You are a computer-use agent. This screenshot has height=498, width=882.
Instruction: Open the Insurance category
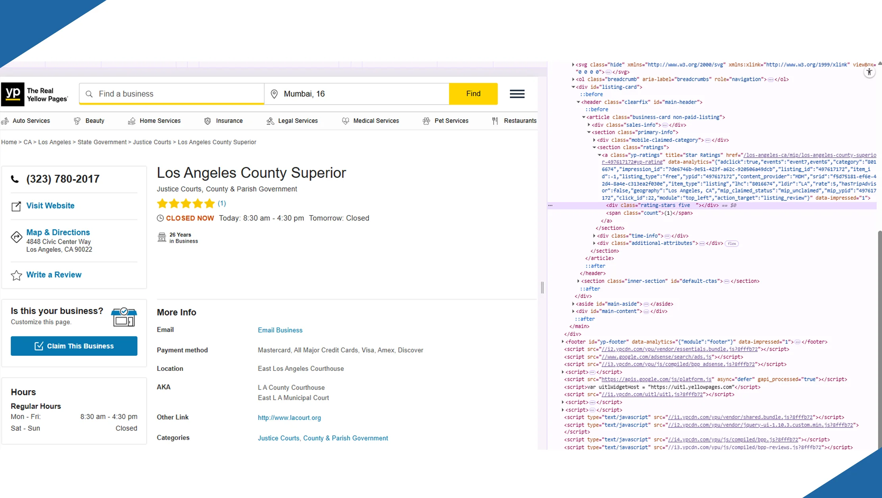[229, 121]
